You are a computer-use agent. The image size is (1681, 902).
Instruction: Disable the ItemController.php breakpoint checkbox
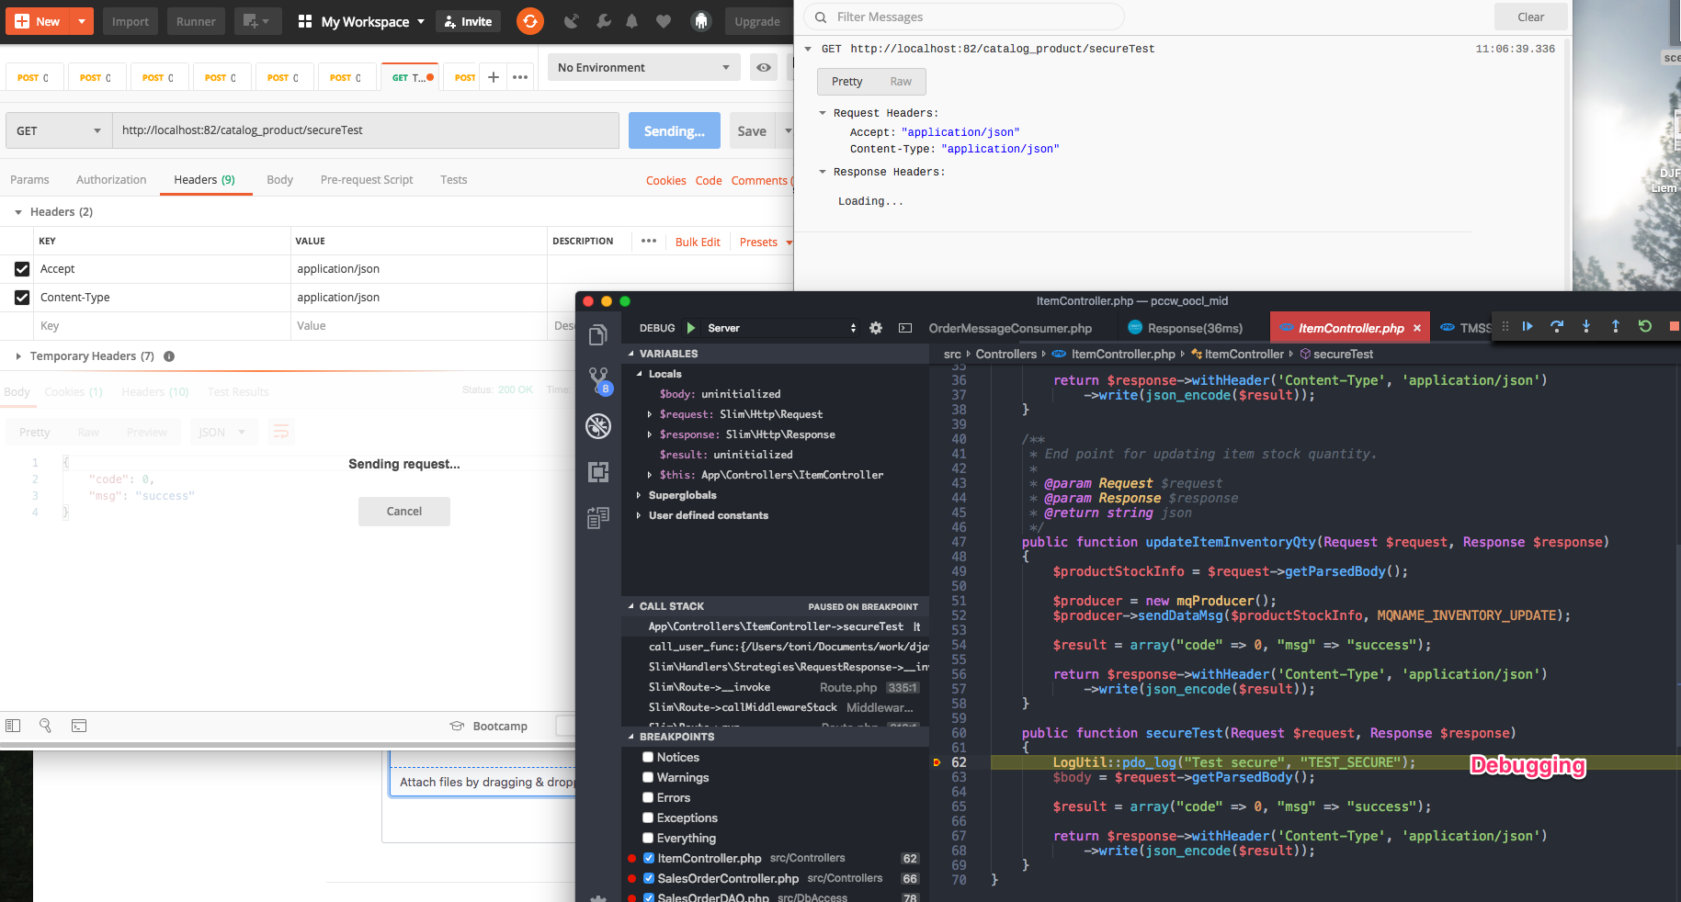coord(649,858)
